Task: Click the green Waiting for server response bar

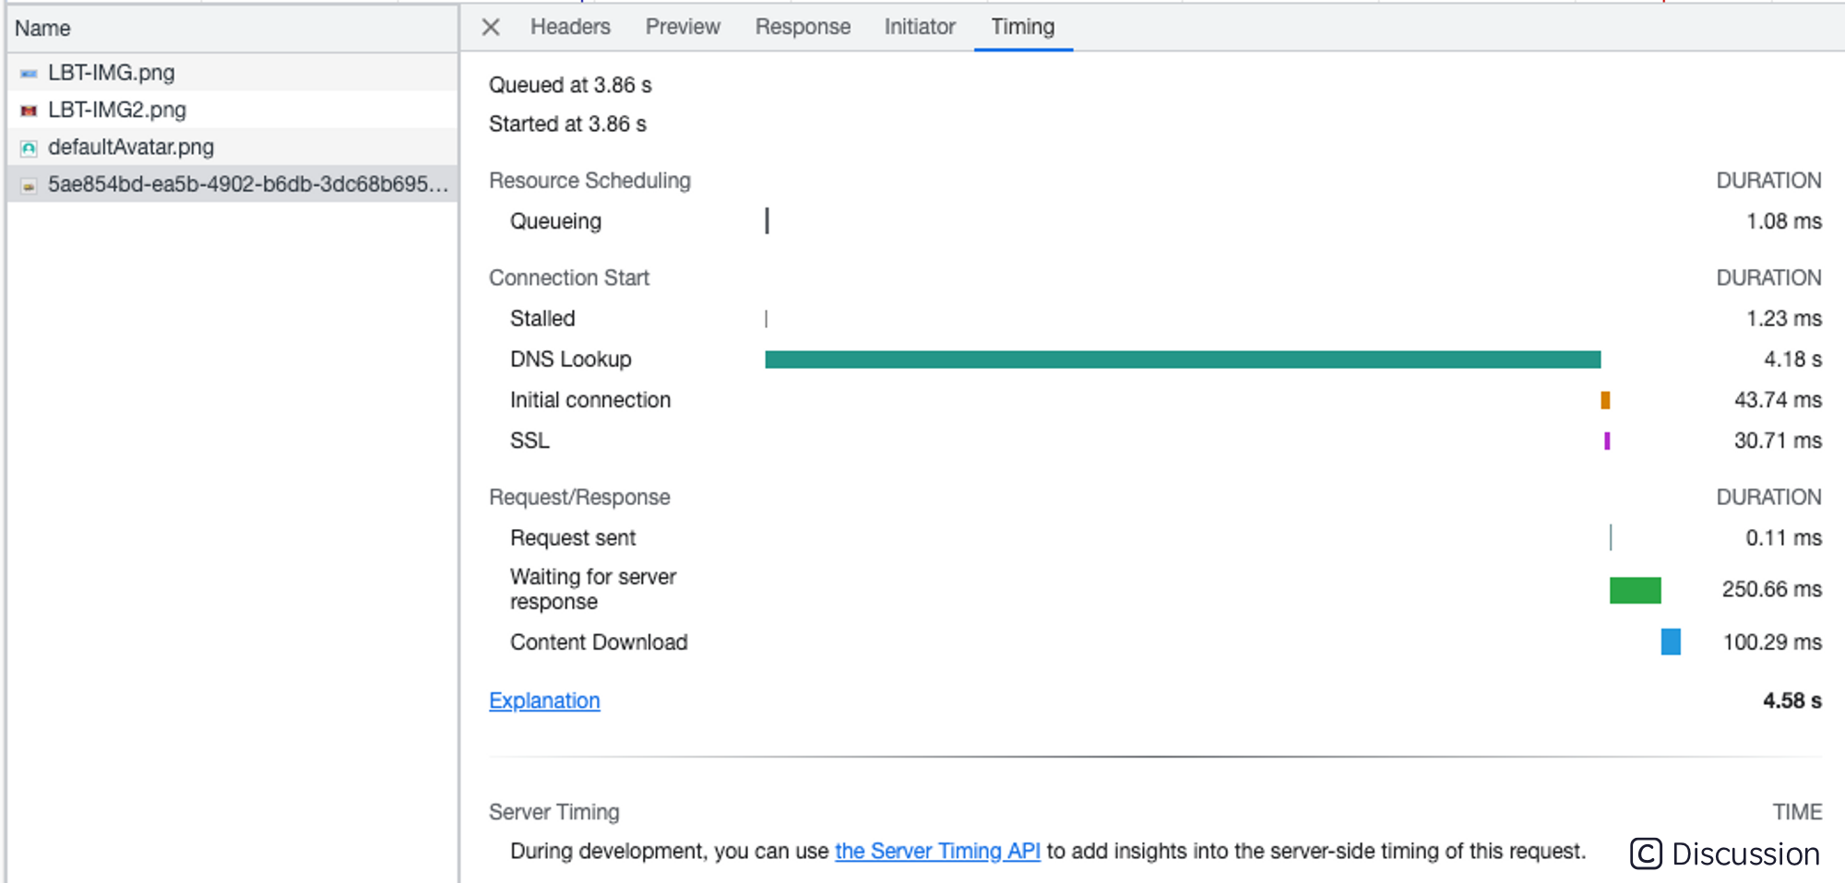Action: 1635,590
